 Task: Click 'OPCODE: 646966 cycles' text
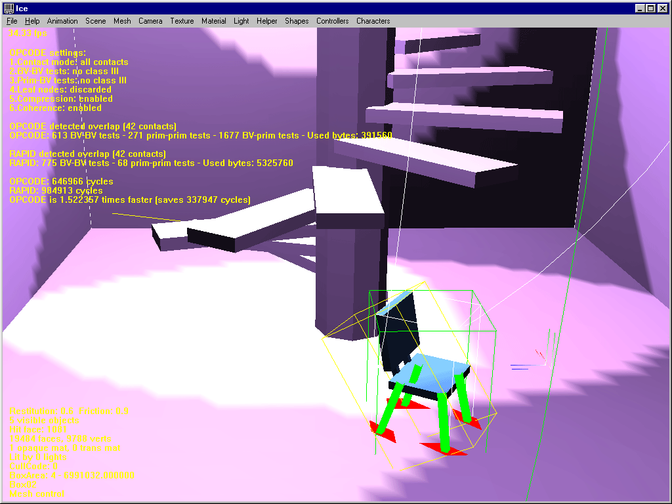tap(61, 181)
